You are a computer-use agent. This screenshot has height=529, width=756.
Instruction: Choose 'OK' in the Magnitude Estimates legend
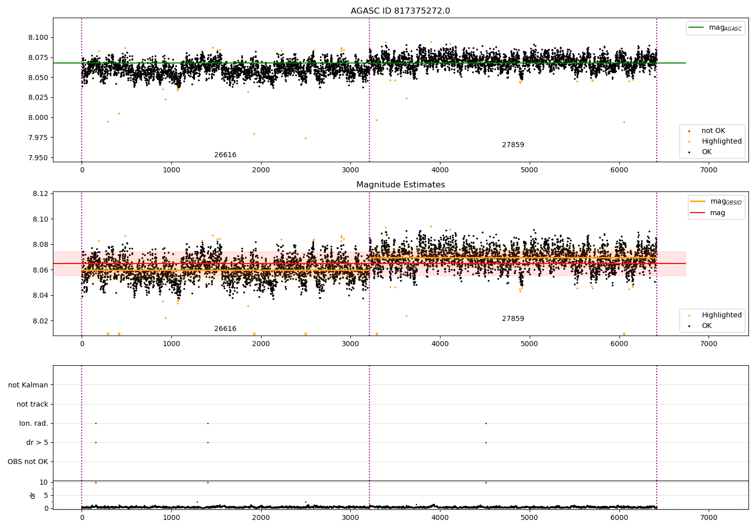pos(707,326)
